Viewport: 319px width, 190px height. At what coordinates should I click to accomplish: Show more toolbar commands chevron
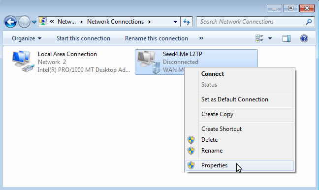point(201,38)
